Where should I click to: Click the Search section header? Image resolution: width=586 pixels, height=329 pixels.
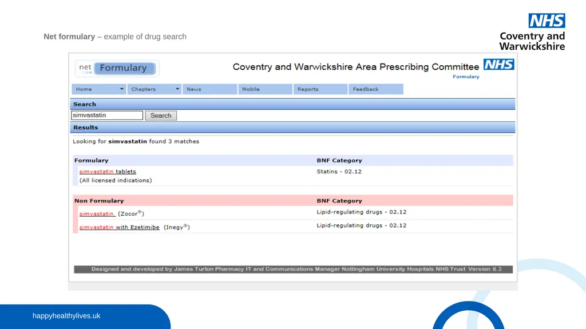coord(292,104)
